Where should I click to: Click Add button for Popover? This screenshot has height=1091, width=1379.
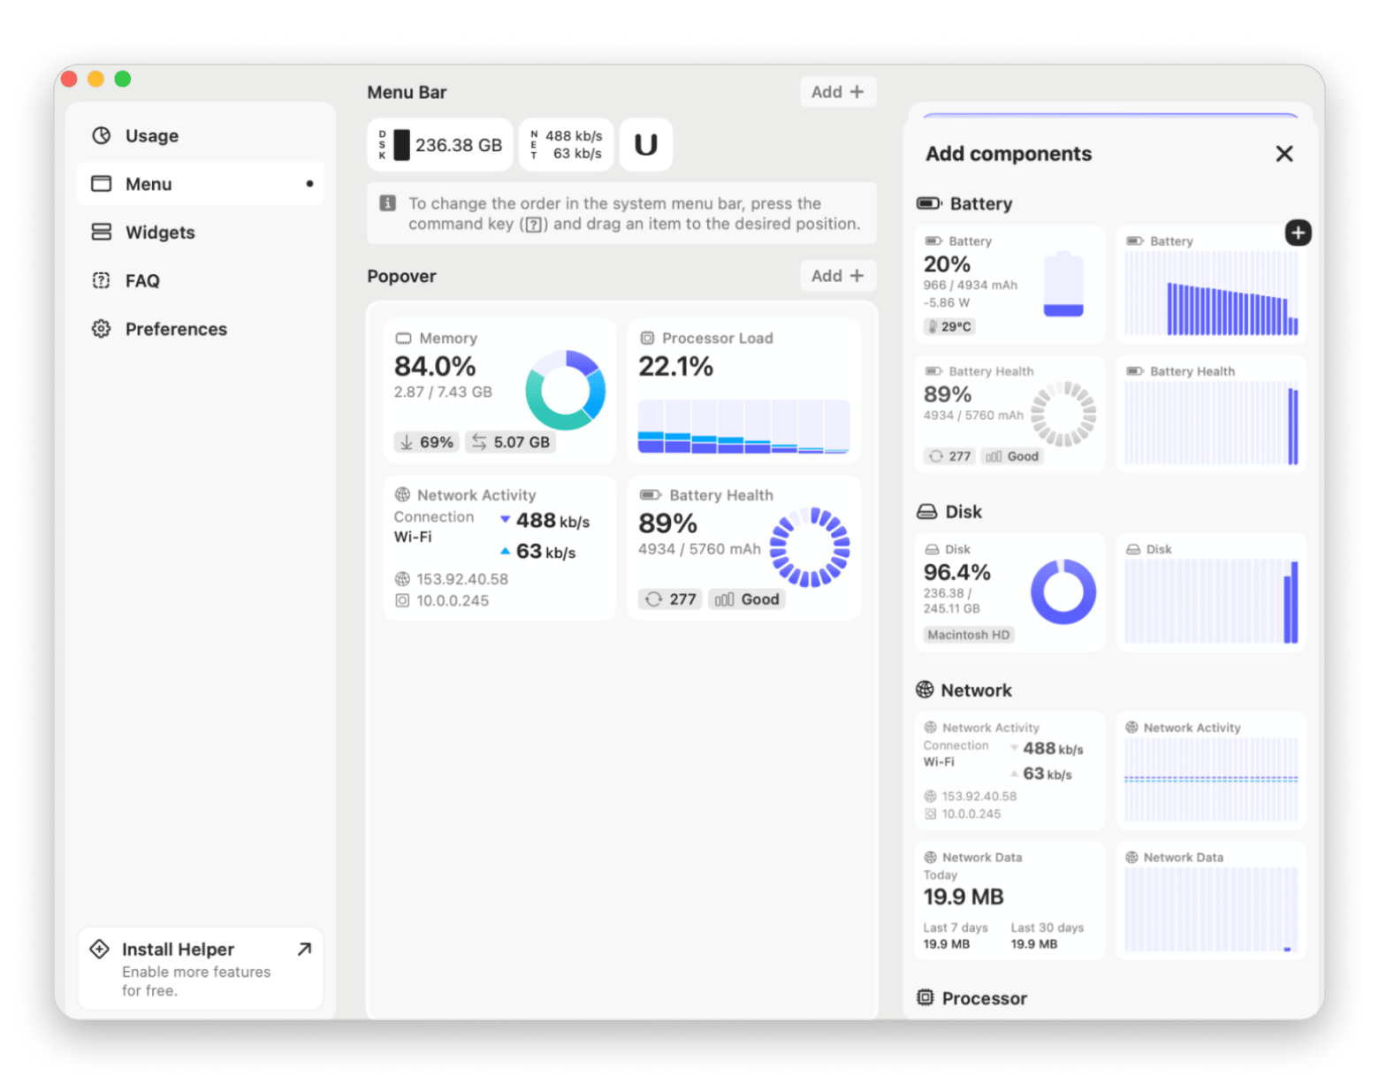point(837,276)
